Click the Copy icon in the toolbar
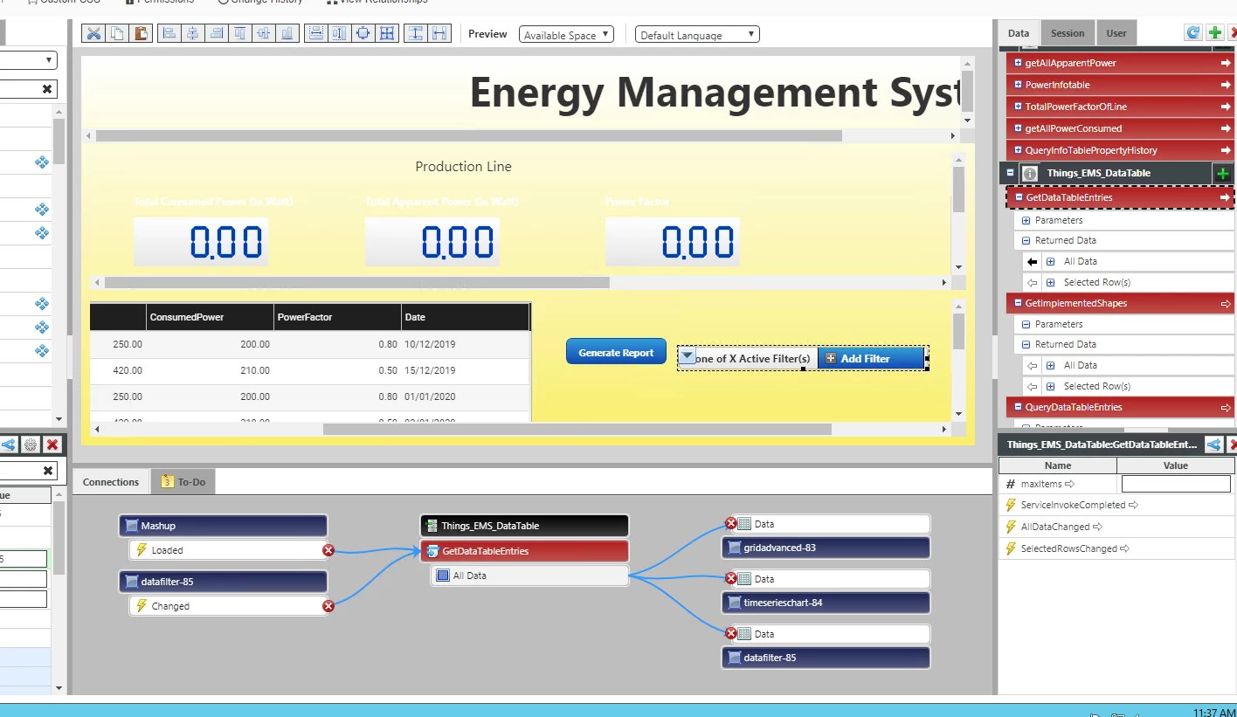 point(117,34)
